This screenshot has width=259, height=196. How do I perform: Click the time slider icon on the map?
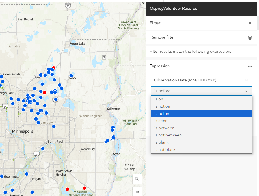(137, 191)
